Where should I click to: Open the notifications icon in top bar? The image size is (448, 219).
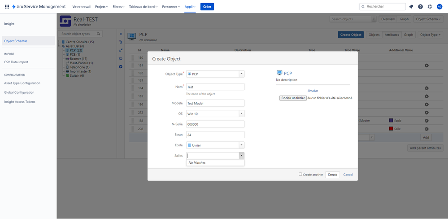click(x=411, y=7)
